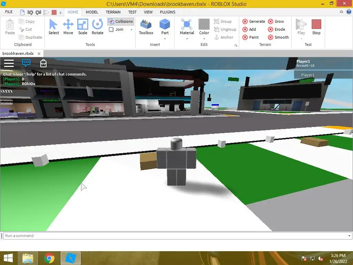Click Ungroup in Edit section
The image size is (353, 265).
pos(225,29)
